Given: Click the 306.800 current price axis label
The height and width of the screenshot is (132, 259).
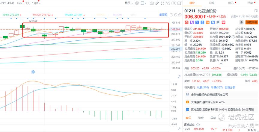Looking at the screenshot, I should 176,29.
